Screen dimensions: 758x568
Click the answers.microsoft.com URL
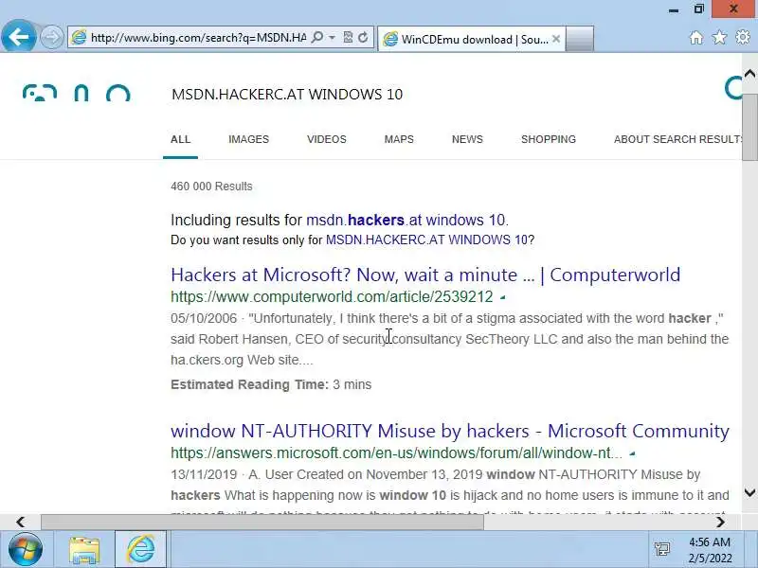pos(396,453)
